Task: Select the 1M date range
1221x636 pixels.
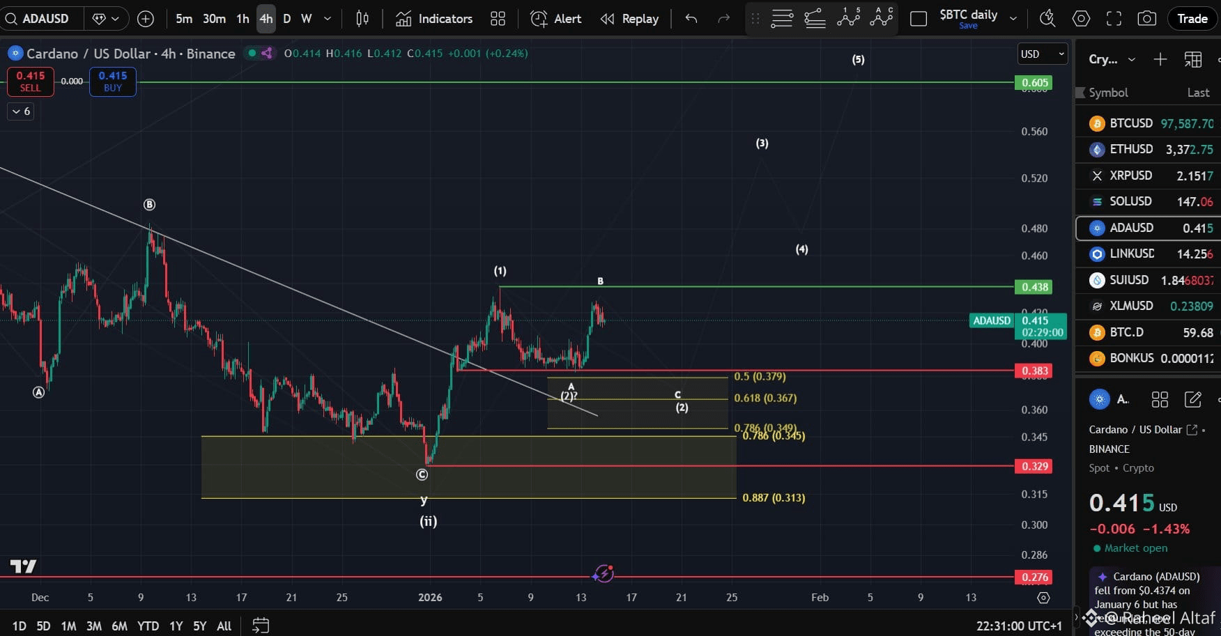Action: tap(68, 626)
